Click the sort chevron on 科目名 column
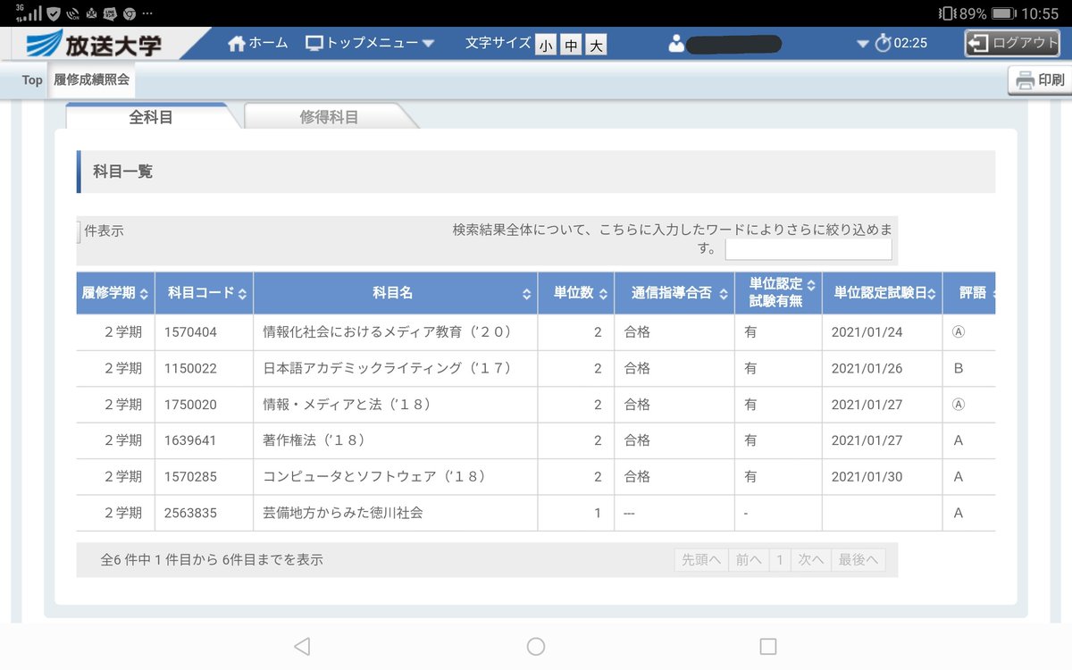The width and height of the screenshot is (1072, 670). click(x=525, y=292)
